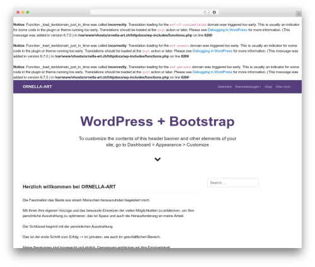The image size is (315, 267).
Task: Open the Shop menu item
Action: click(268, 86)
